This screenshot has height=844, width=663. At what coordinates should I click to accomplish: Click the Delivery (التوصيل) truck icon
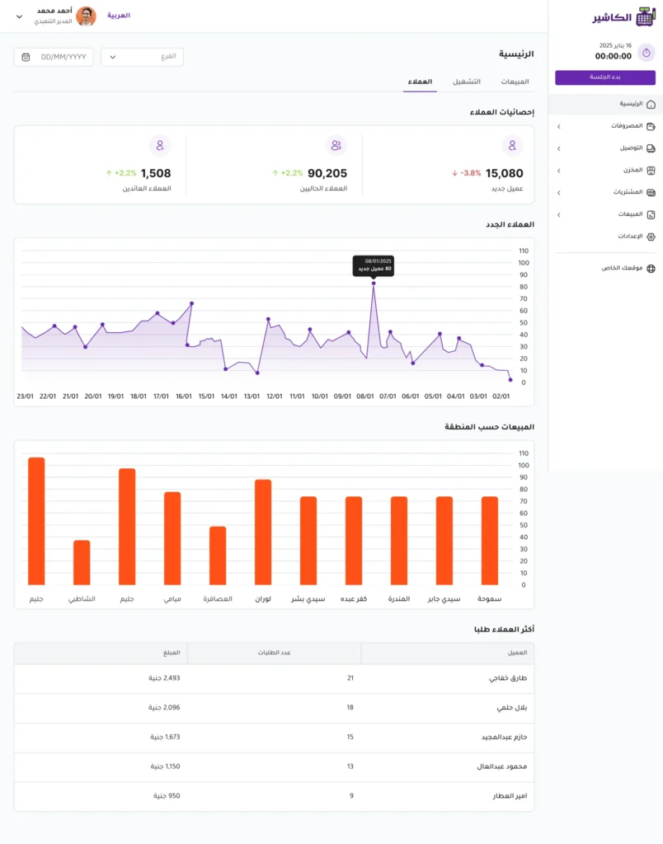651,148
